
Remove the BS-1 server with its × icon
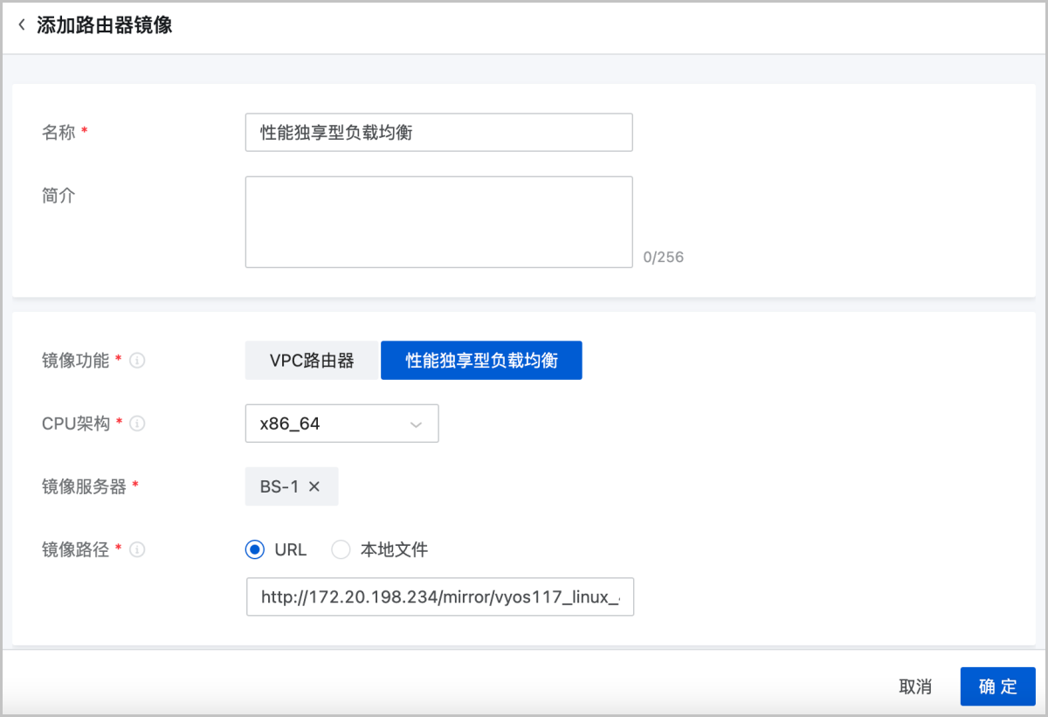(314, 487)
